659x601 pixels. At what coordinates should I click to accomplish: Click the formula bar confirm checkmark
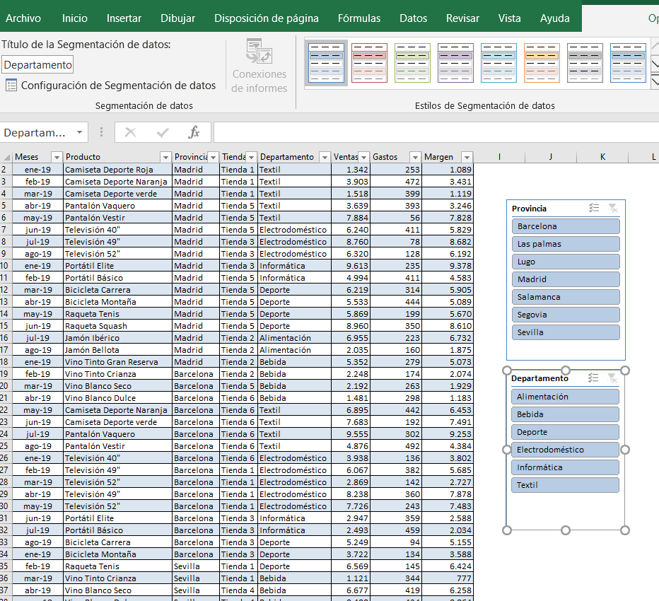click(x=163, y=133)
